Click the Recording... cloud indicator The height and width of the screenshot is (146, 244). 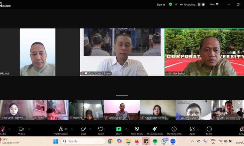click(188, 5)
